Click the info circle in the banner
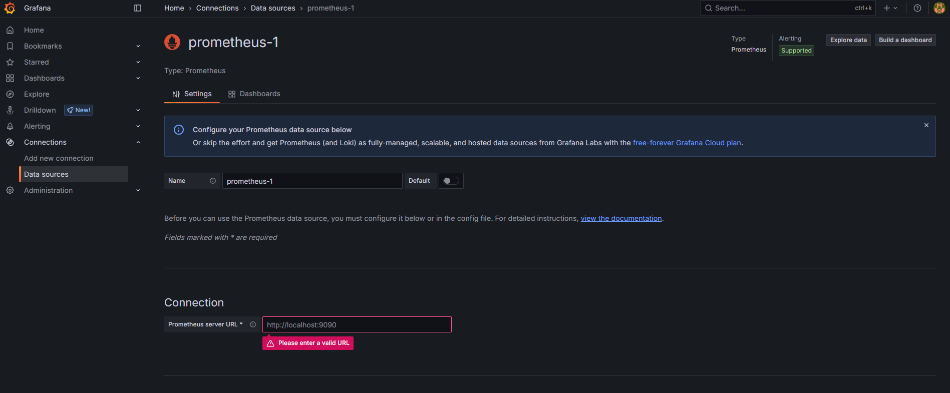The image size is (950, 393). pos(179,130)
